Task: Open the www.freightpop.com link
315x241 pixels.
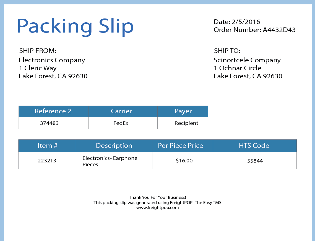Action: point(158,208)
